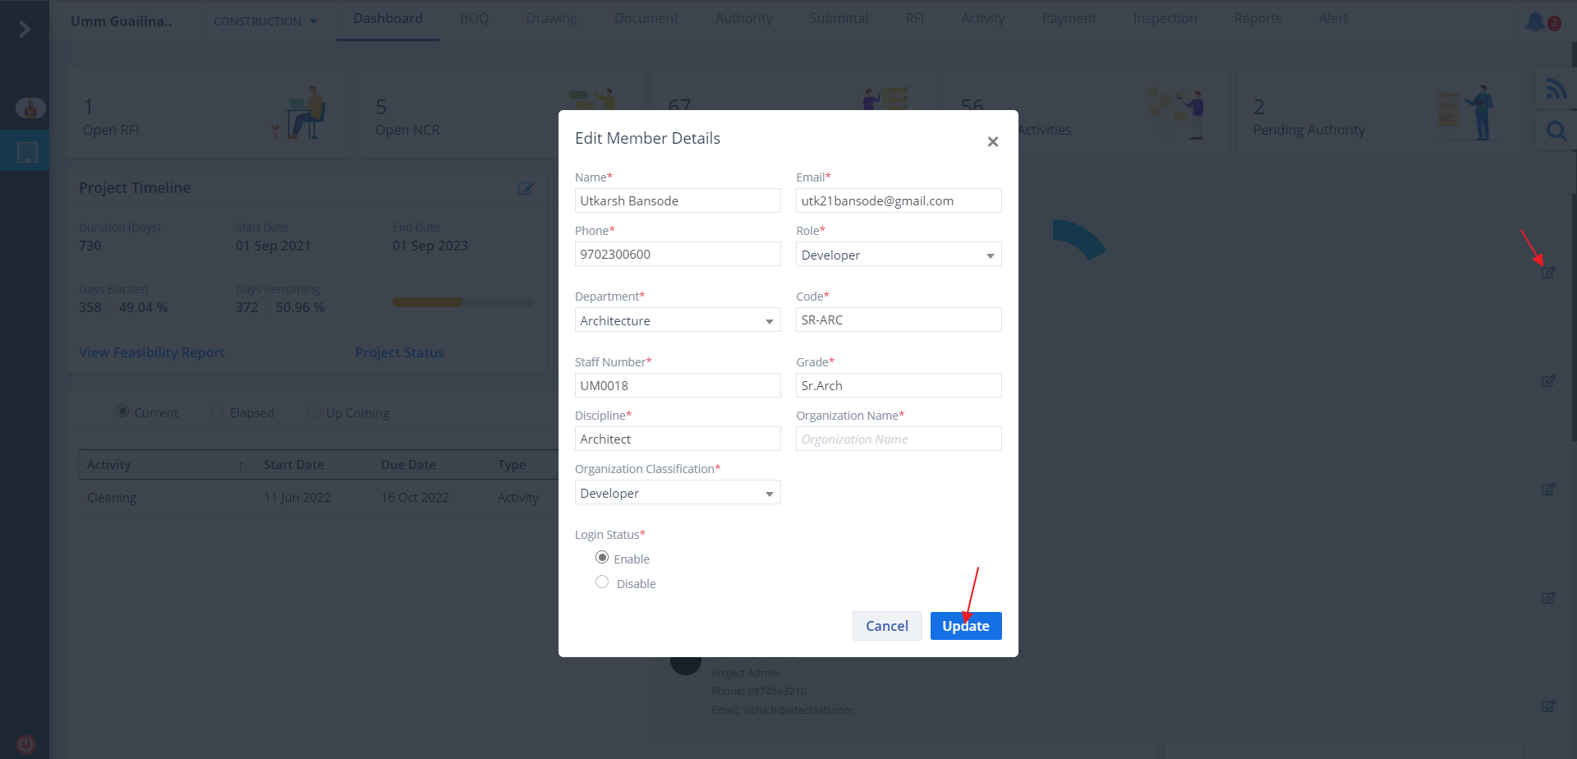Screen dimensions: 1577x759
Task: Click the notification bell icon
Action: [x=1534, y=21]
